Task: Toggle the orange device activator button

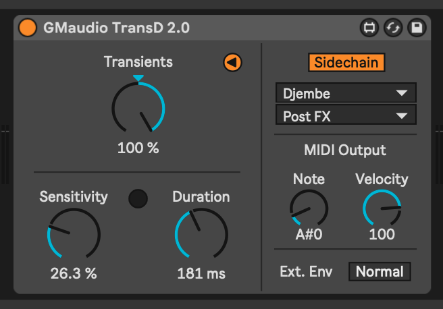Action: pyautogui.click(x=28, y=28)
